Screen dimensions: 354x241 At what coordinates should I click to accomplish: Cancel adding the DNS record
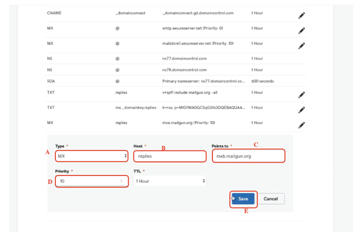[271, 199]
